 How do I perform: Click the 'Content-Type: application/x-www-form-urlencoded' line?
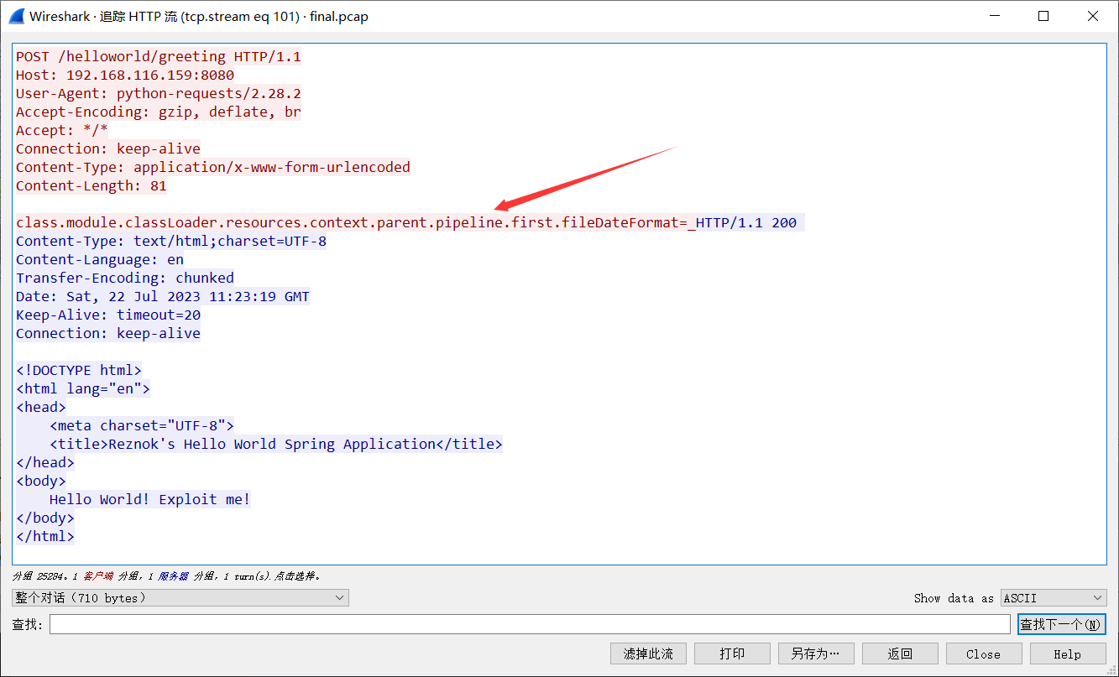213,167
